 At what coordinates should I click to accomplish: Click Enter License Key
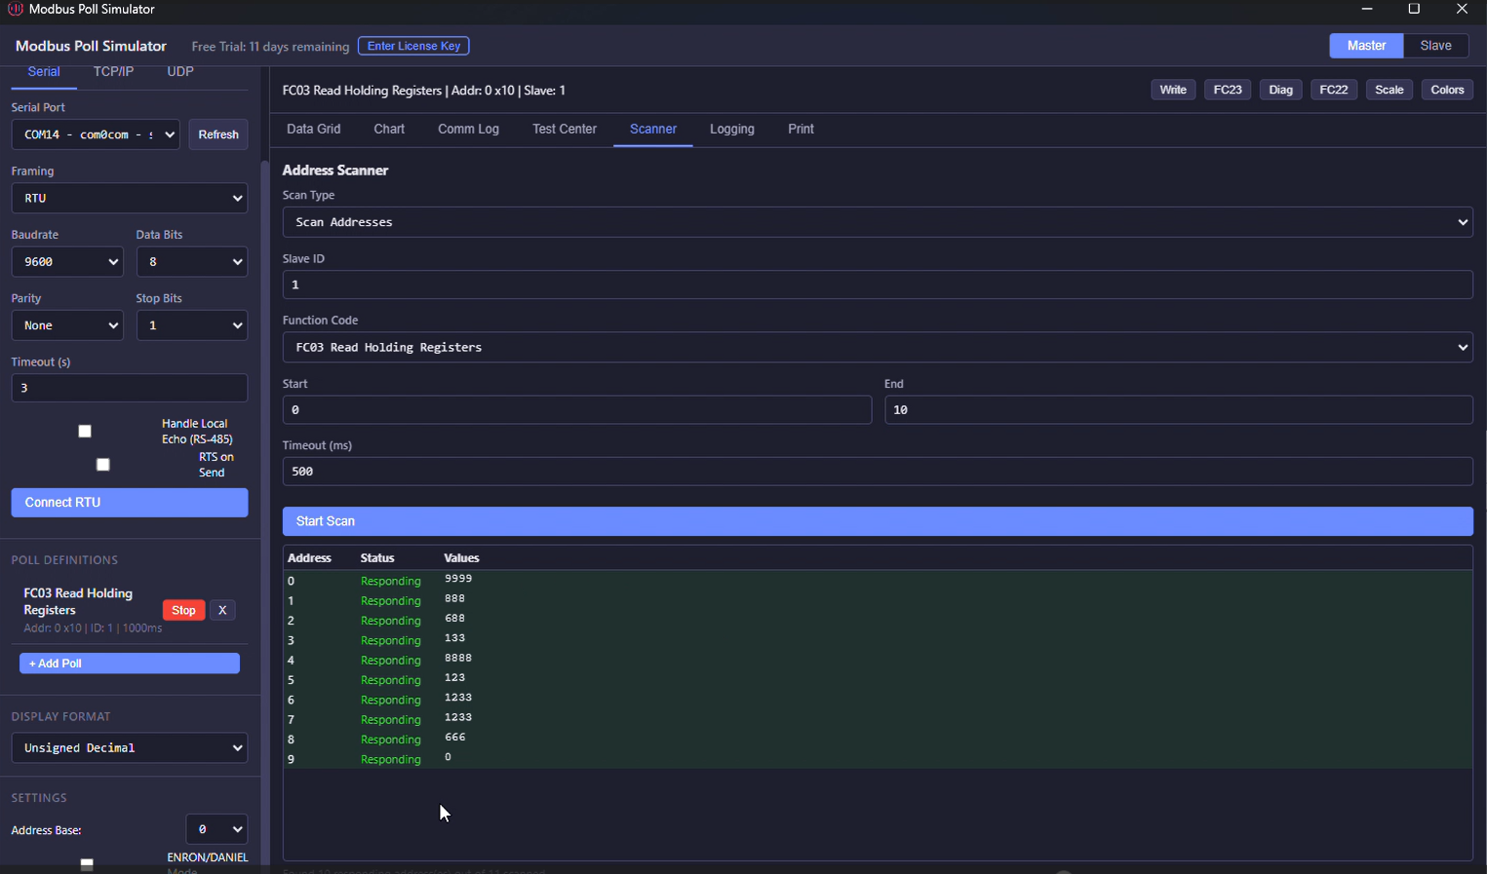[413, 45]
